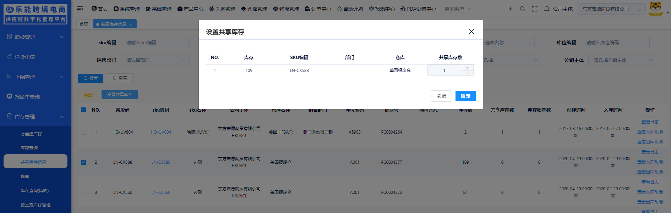This screenshot has height=213, width=671.
Task: Check row 1 HO-UV804 checkbox
Action: click(x=83, y=132)
